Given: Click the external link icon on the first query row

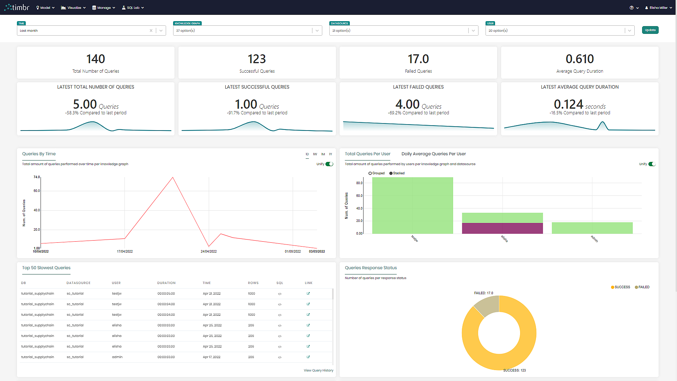Looking at the screenshot, I should (x=308, y=294).
